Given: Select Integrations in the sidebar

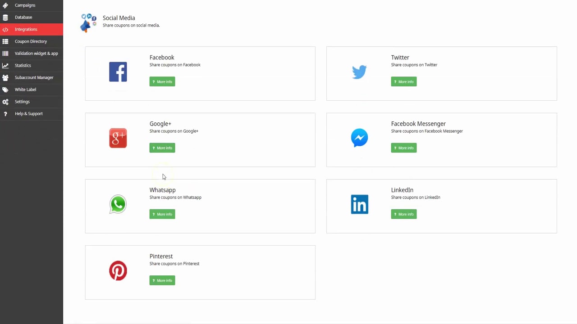Looking at the screenshot, I should point(32,29).
